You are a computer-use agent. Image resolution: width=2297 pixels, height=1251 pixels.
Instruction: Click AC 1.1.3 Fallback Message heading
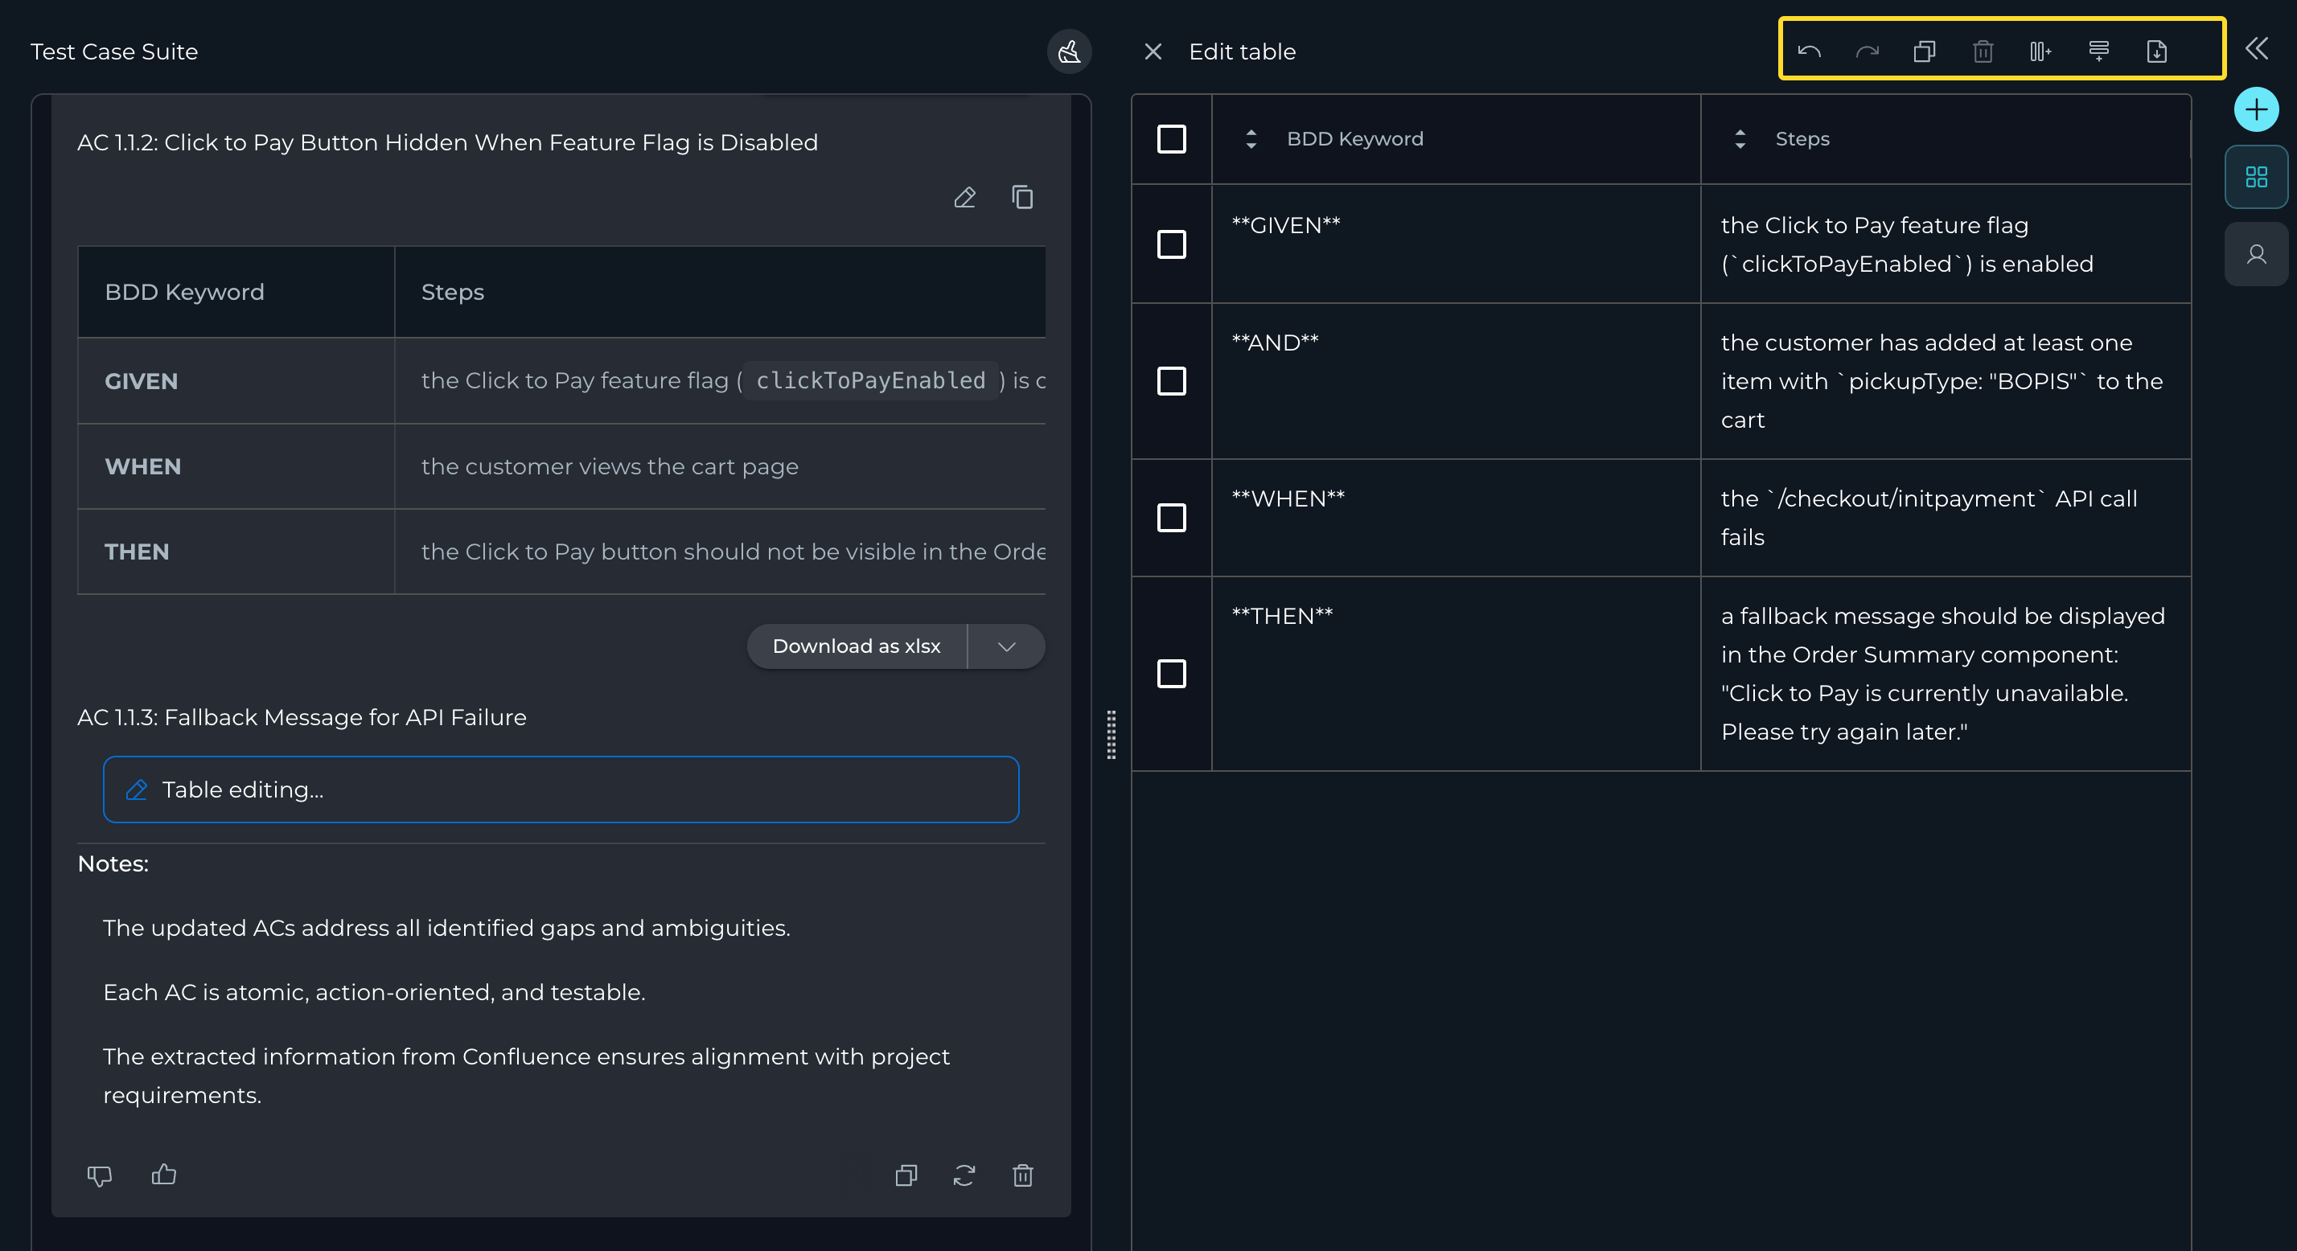pyautogui.click(x=302, y=717)
